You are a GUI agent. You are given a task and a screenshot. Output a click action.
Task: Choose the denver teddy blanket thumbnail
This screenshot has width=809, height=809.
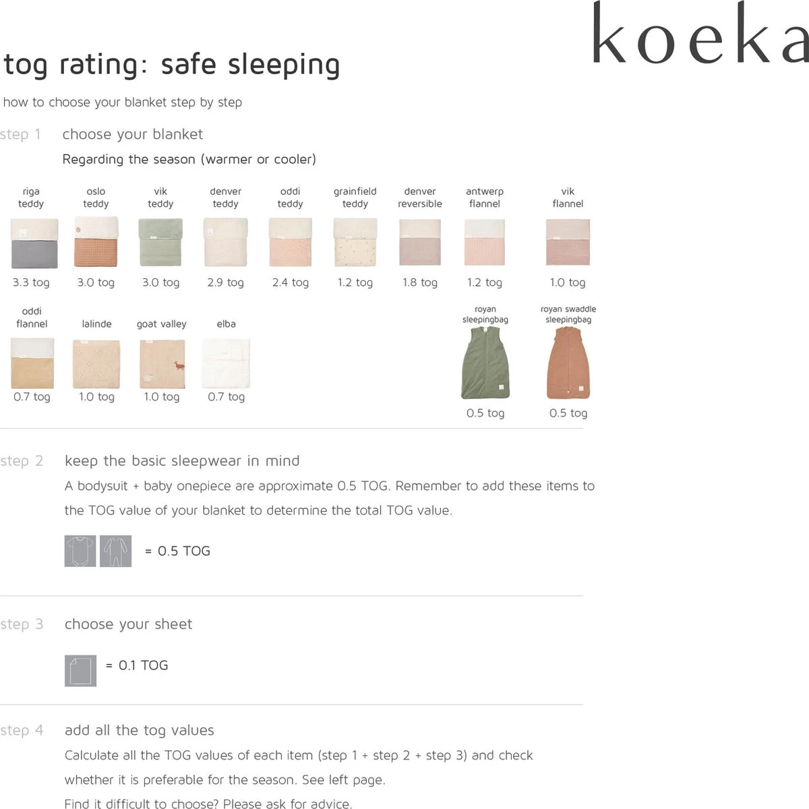click(x=226, y=243)
